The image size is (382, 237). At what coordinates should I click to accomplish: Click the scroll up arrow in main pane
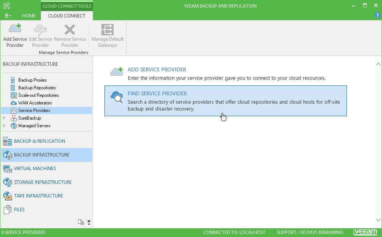coord(378,64)
